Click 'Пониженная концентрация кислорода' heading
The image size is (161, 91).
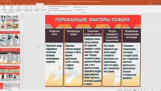coord(131,34)
